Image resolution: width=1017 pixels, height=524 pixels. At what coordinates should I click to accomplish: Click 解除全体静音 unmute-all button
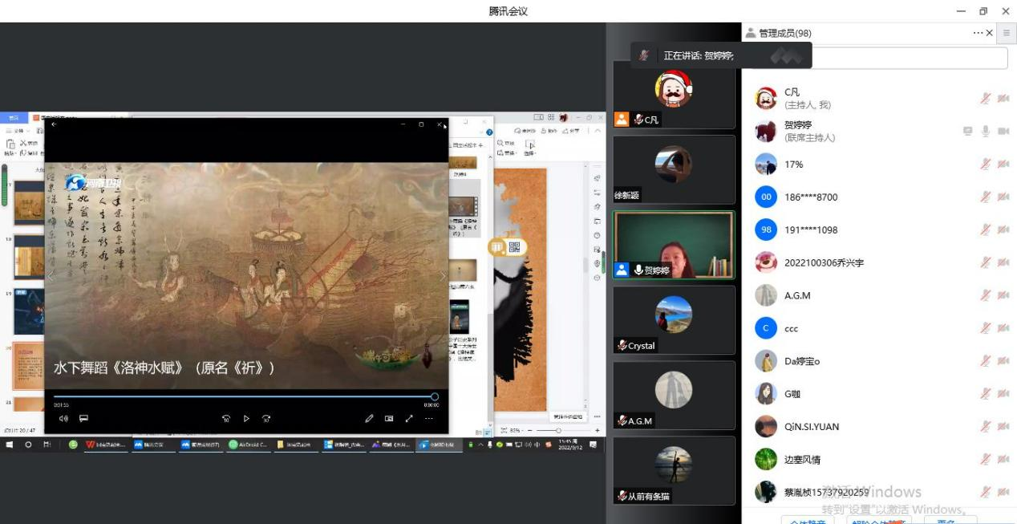[x=880, y=520]
